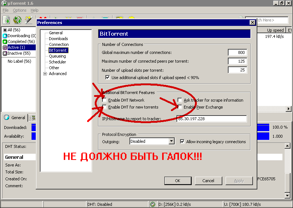Select General in the preferences tree
This screenshot has height=208, width=293.
pos(56,33)
